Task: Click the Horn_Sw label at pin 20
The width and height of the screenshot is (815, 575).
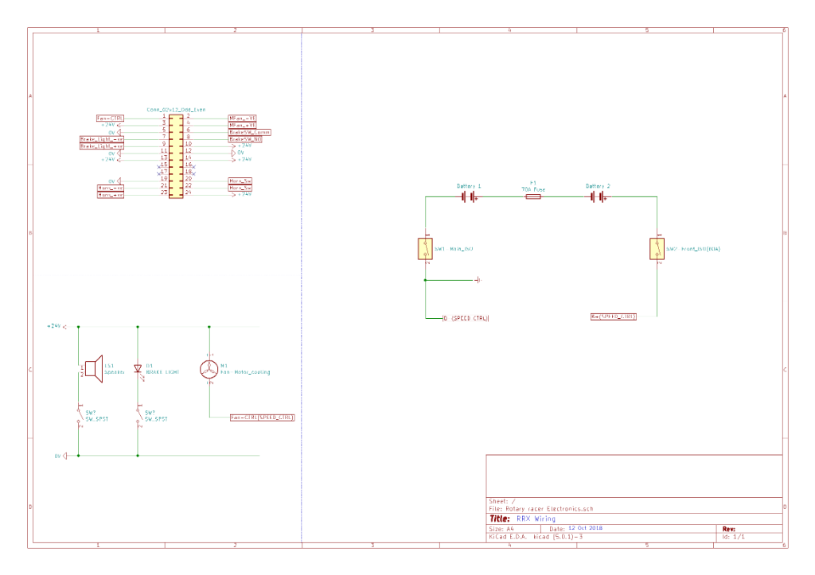Action: [x=240, y=181]
